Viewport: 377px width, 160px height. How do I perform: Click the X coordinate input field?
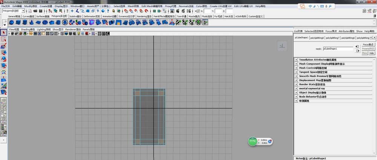pyautogui.click(x=207, y=11)
